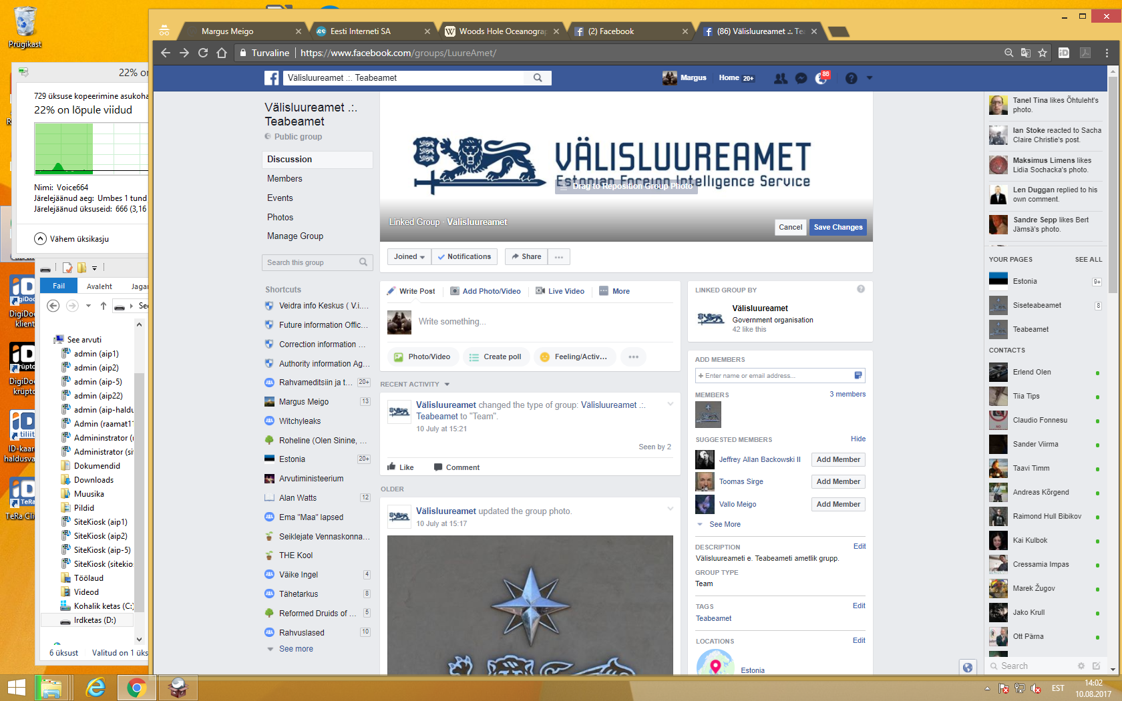1122x701 pixels.
Task: Open the Google Translate icon in address bar
Action: tap(1026, 53)
